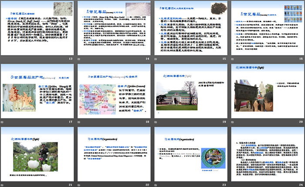Viewport: 305px width, 187px height.
Task: Select slide 17 thumbnail showing Golden Triangle map
Action: coord(37,91)
